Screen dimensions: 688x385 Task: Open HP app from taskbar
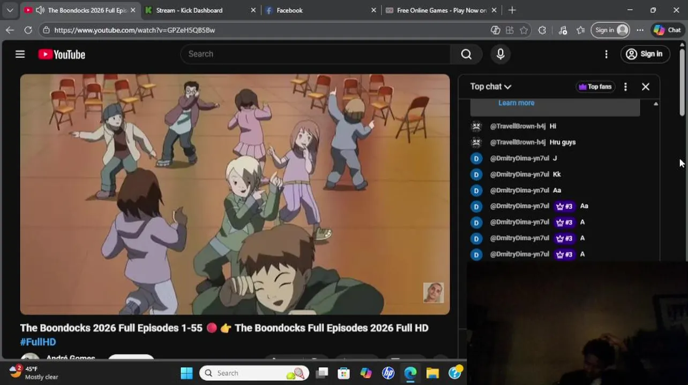click(x=388, y=373)
